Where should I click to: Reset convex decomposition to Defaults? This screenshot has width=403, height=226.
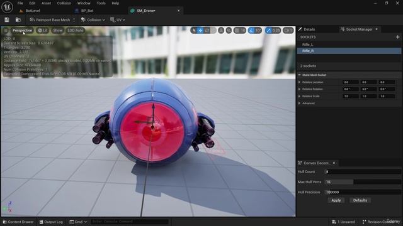360,200
